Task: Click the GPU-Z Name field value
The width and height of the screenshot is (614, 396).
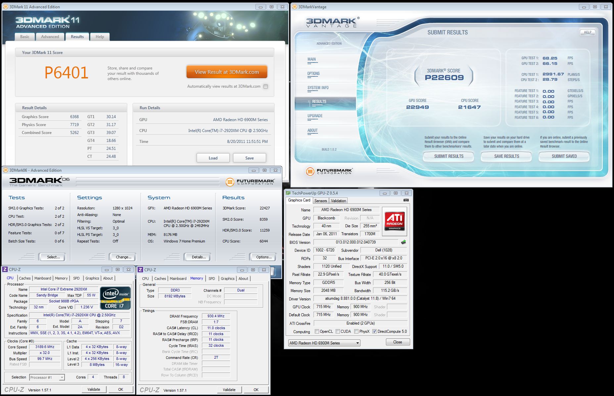Action: click(346, 210)
